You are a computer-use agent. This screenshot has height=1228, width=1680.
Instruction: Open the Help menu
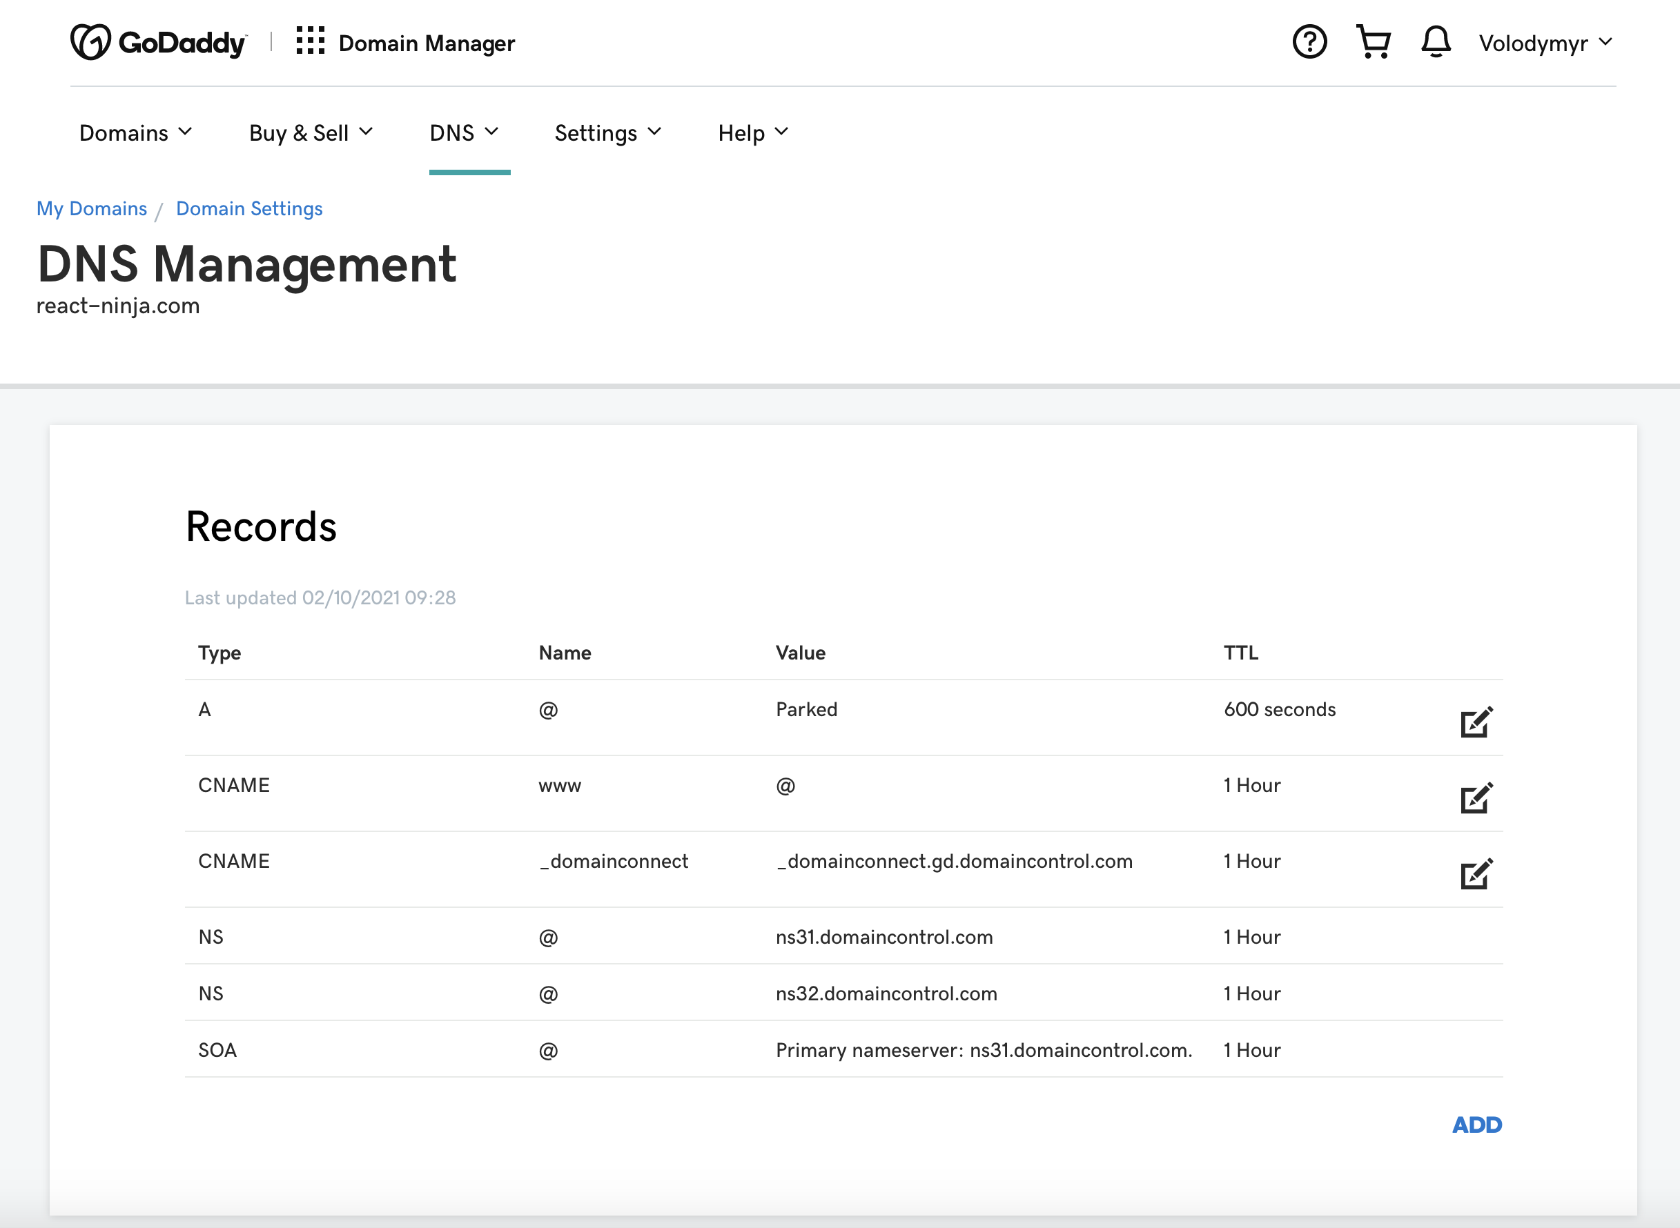[x=752, y=133]
